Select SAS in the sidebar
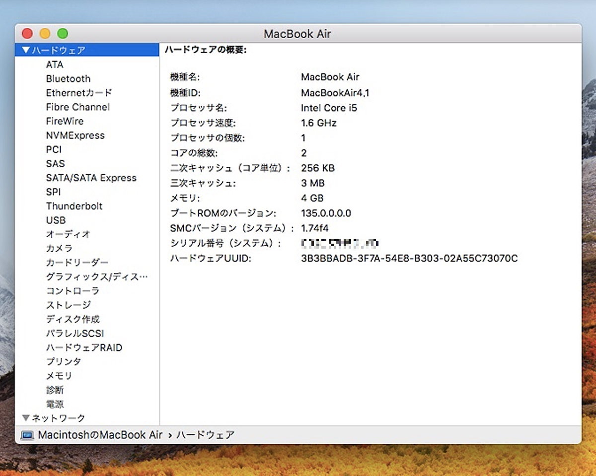The image size is (596, 476). point(55,163)
